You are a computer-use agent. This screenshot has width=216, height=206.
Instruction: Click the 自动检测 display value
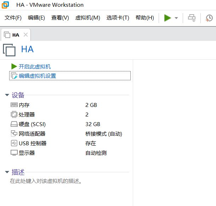tap(96, 153)
